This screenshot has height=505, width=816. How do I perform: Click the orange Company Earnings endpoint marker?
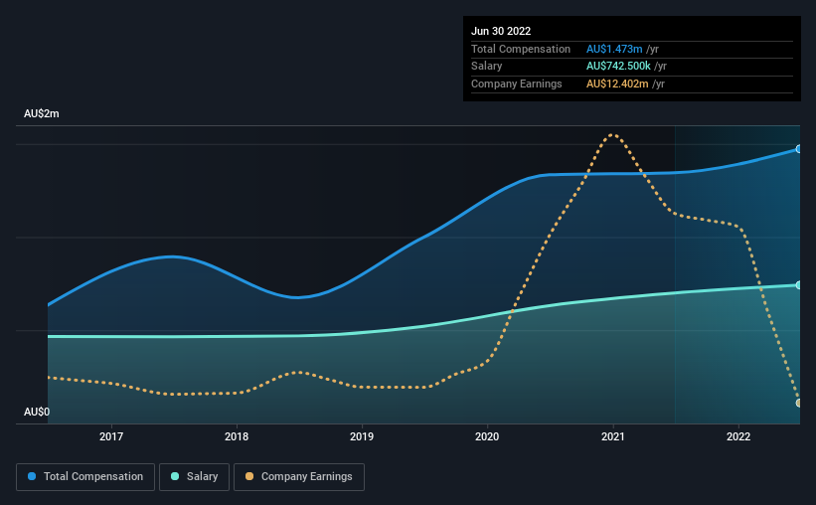(799, 403)
